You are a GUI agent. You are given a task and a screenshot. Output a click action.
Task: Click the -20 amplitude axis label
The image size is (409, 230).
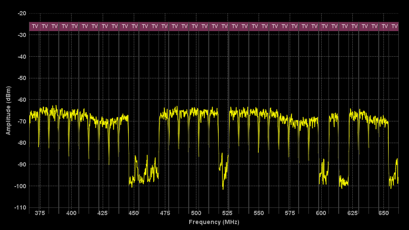pos(22,14)
